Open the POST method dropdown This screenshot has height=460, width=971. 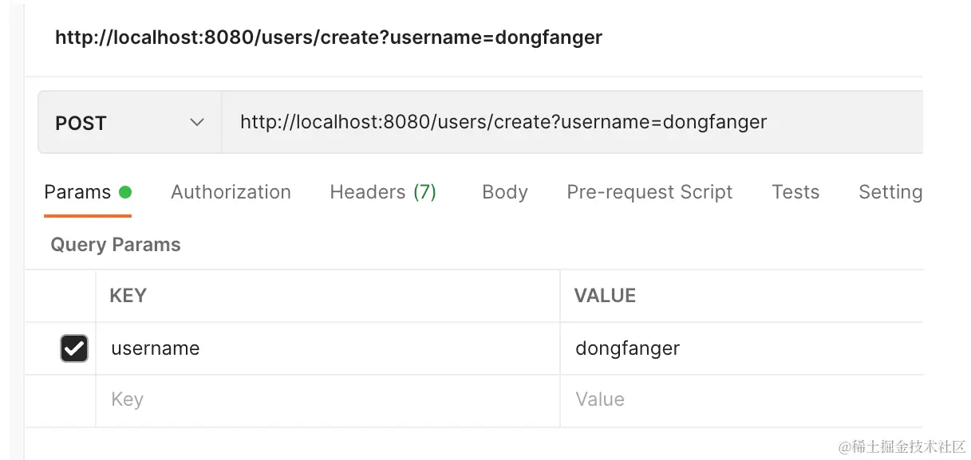point(129,123)
